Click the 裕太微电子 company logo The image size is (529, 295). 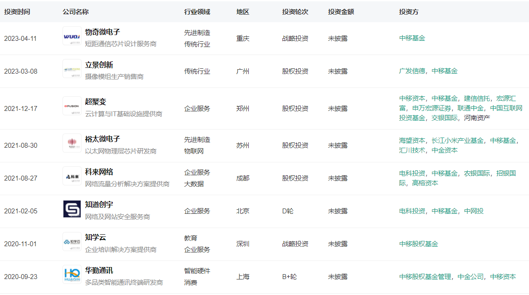click(72, 143)
